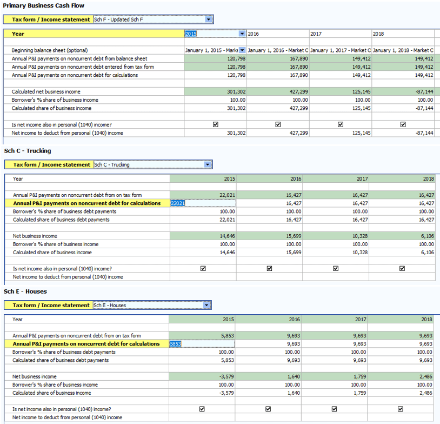
Task: Open the January 1, 2015 balance sheet dropdown
Action: (x=242, y=50)
